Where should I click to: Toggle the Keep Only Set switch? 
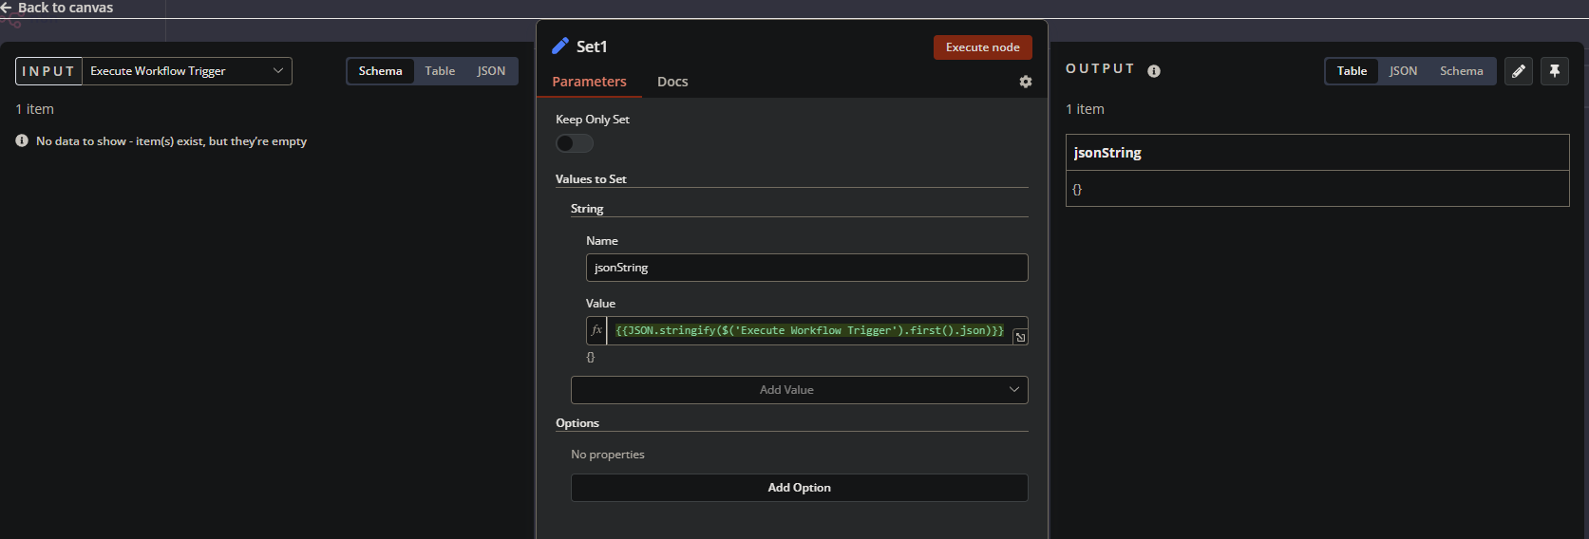(575, 143)
